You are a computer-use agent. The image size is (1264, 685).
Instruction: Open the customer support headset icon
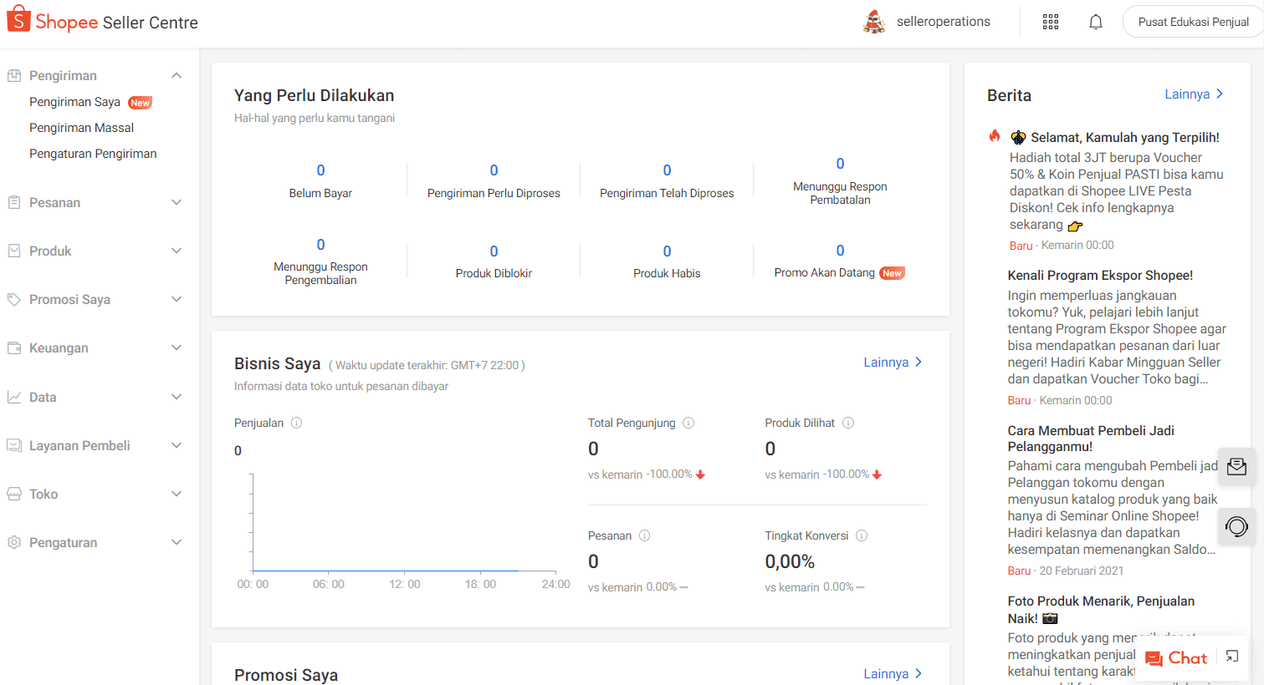click(1236, 526)
